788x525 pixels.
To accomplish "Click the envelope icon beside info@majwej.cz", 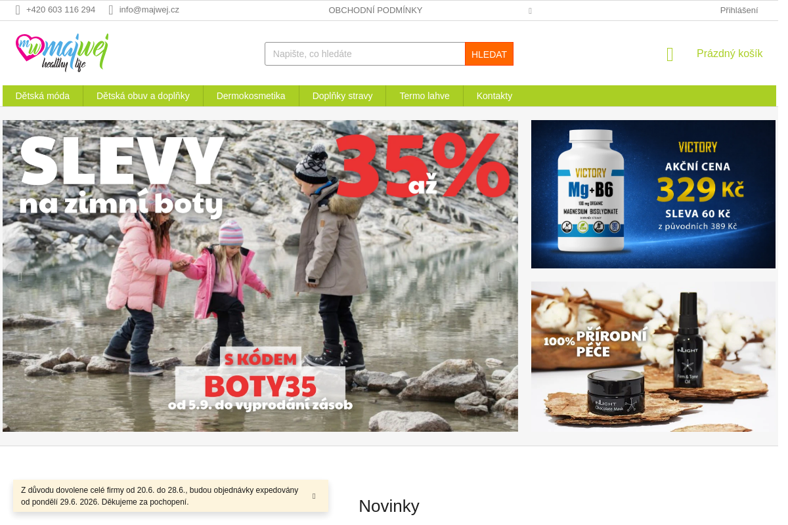I will 111,10.
